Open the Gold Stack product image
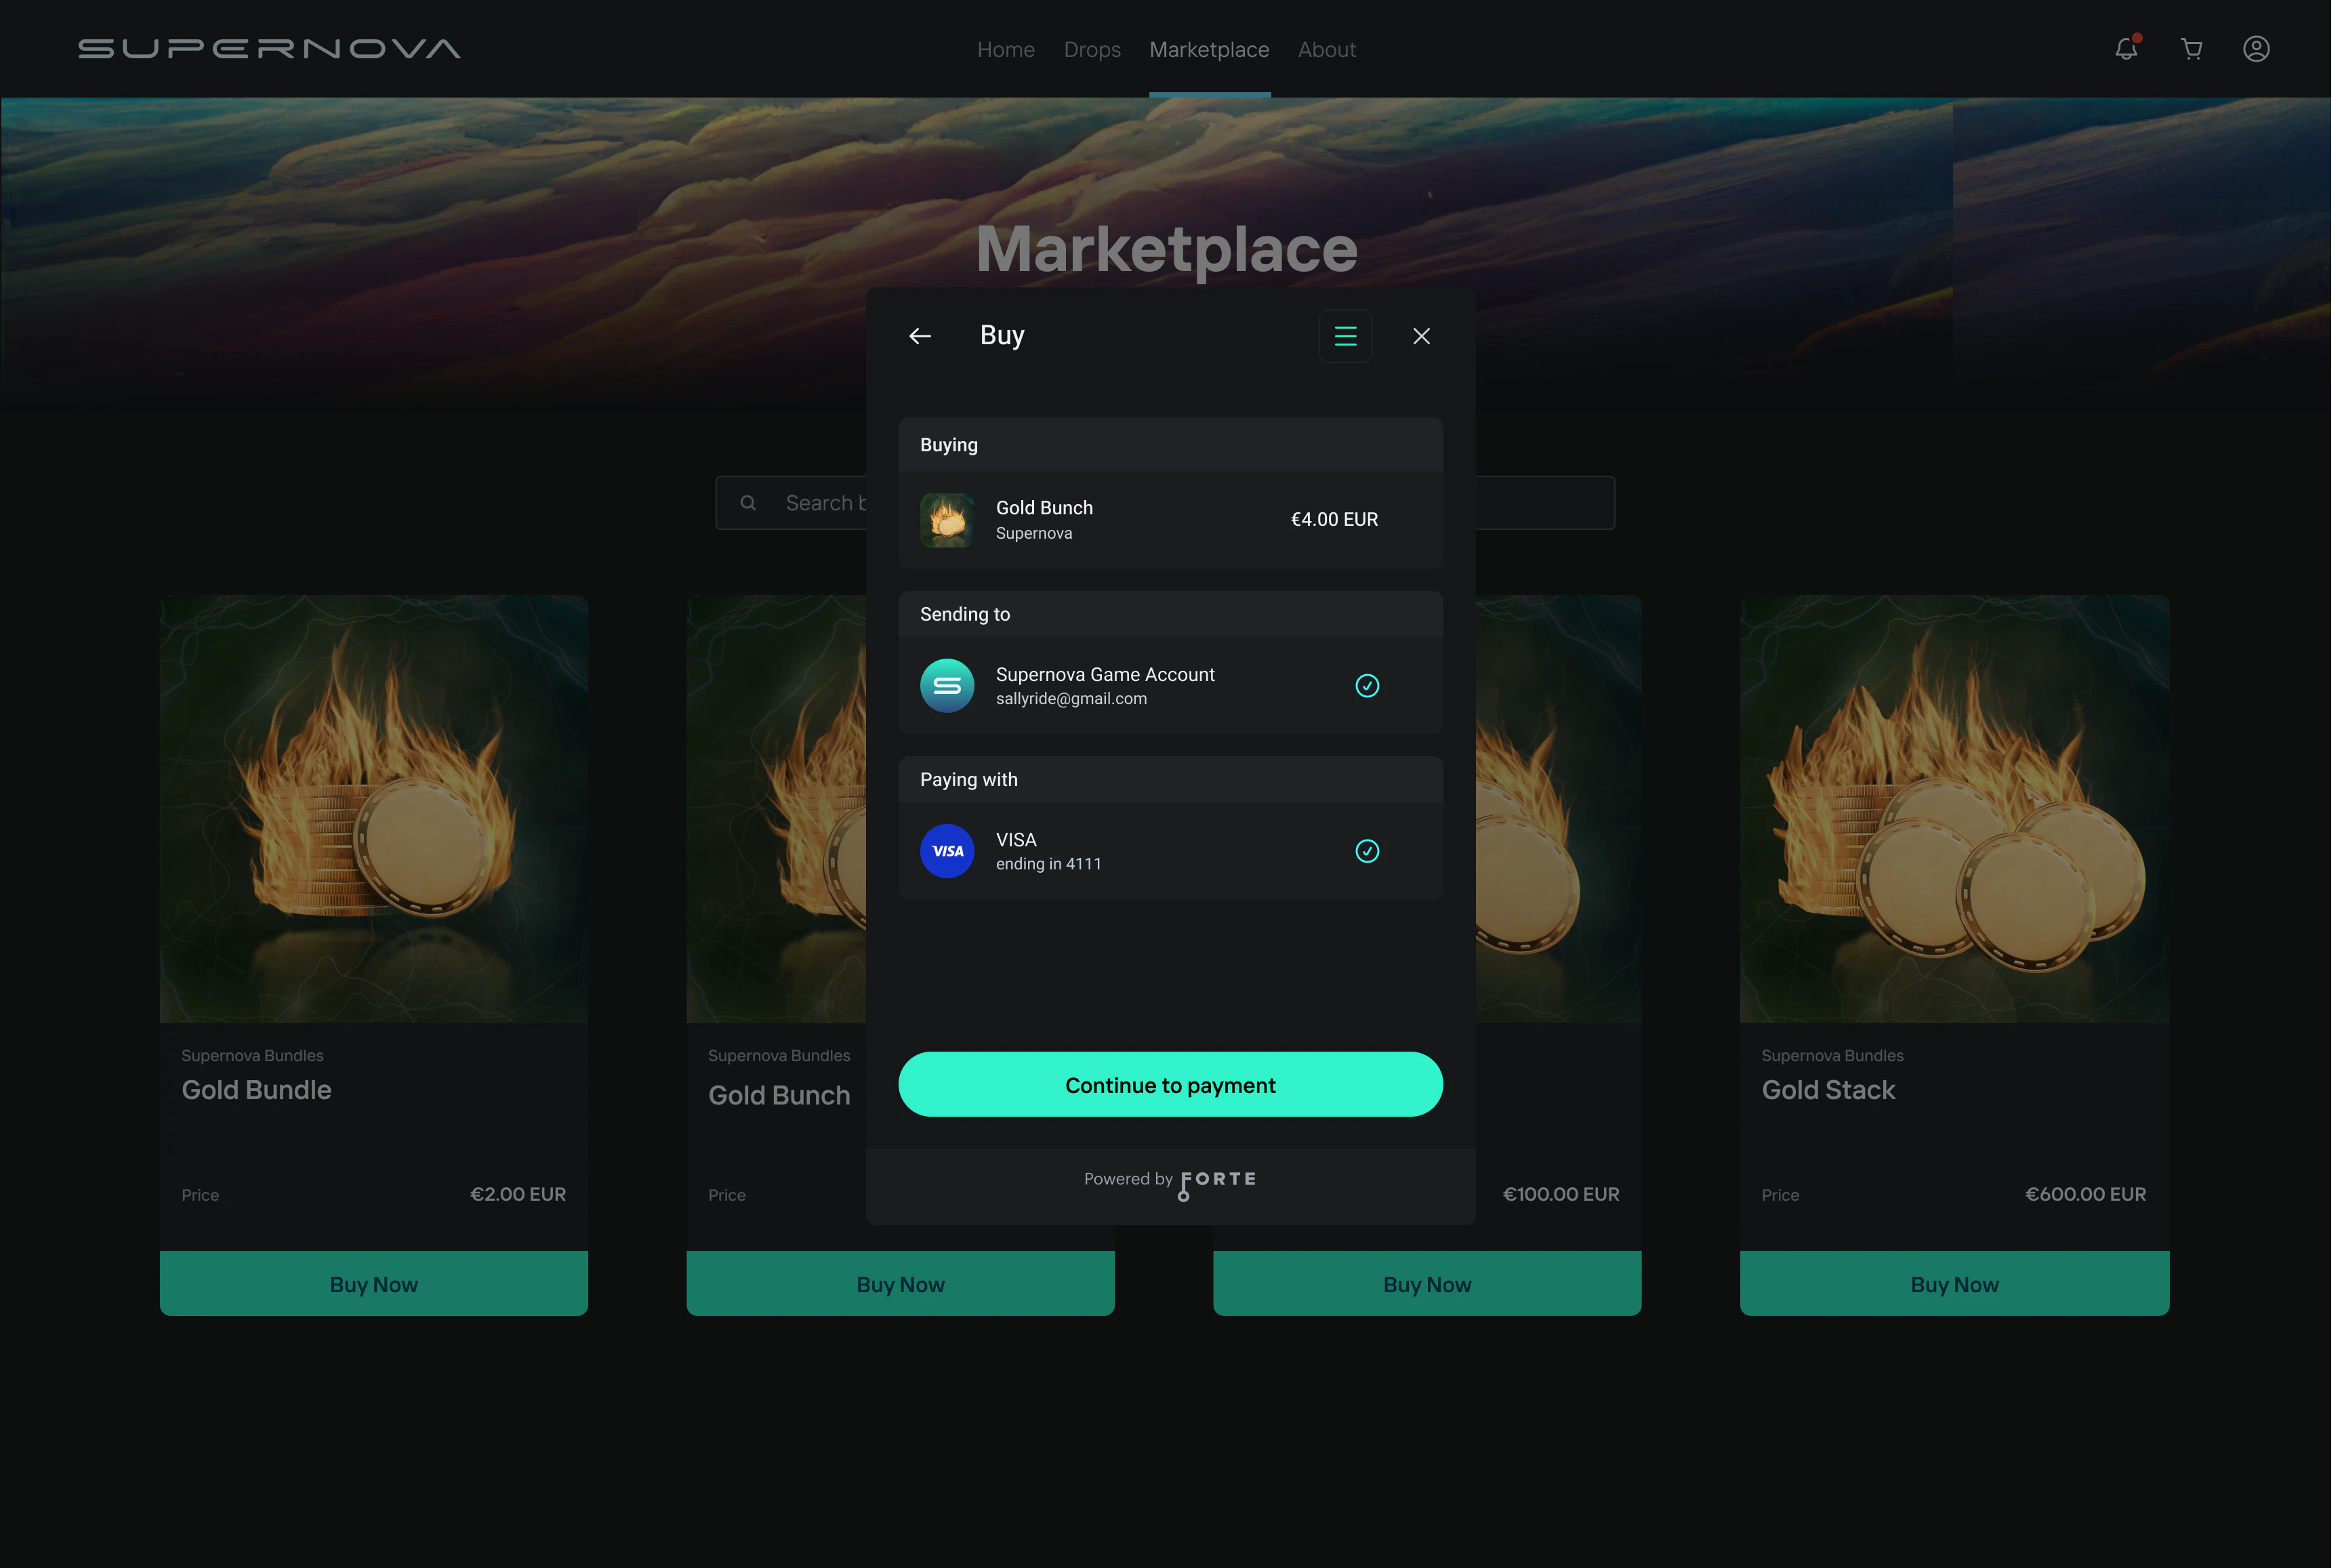Image resolution: width=2342 pixels, height=1568 pixels. [x=1954, y=808]
